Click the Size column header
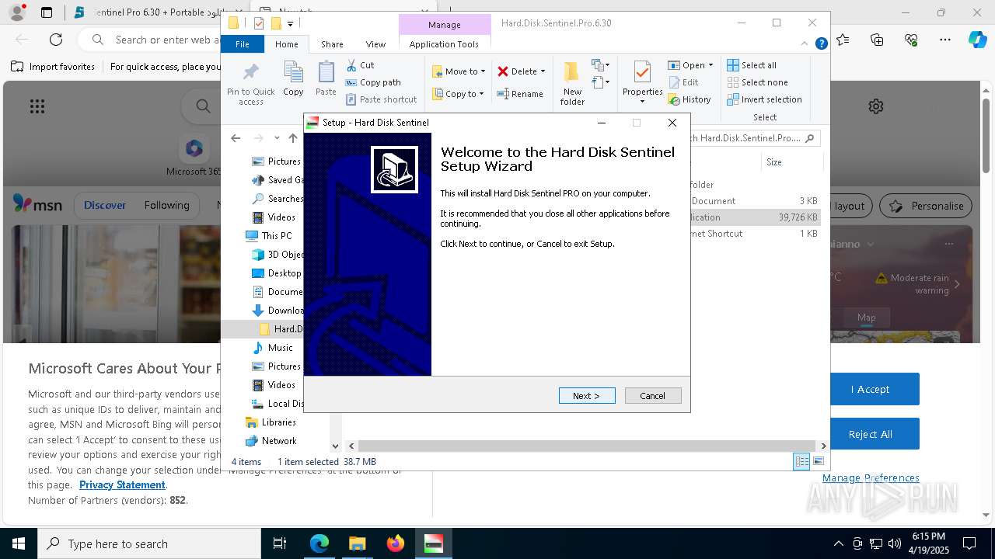The height and width of the screenshot is (559, 995). tap(791, 162)
